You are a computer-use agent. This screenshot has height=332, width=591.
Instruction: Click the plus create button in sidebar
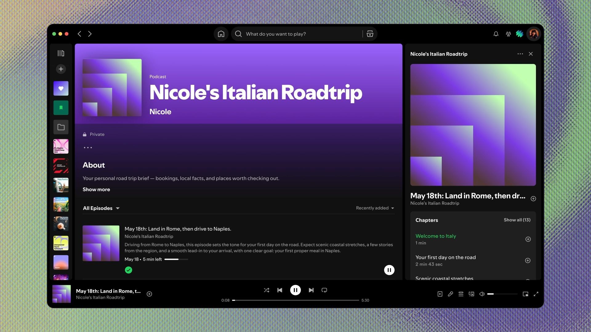[61, 69]
